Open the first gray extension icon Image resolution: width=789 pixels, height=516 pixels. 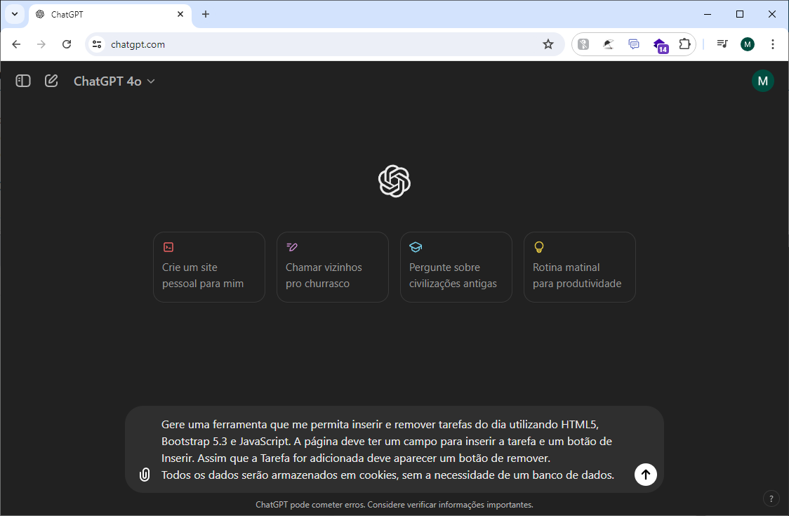point(583,44)
